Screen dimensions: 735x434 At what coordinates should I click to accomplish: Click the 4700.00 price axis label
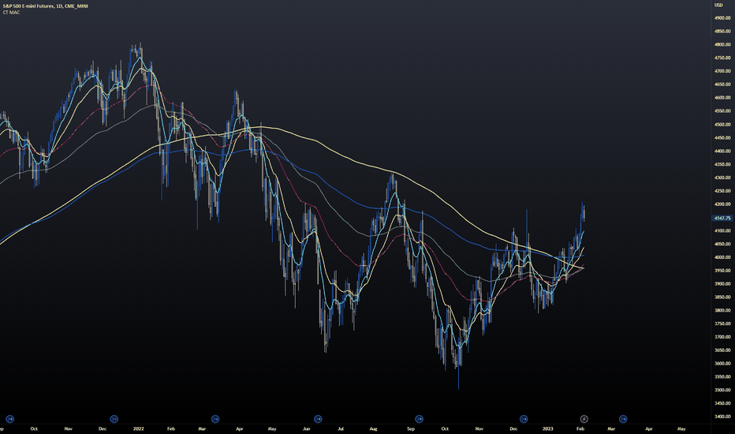pos(722,71)
